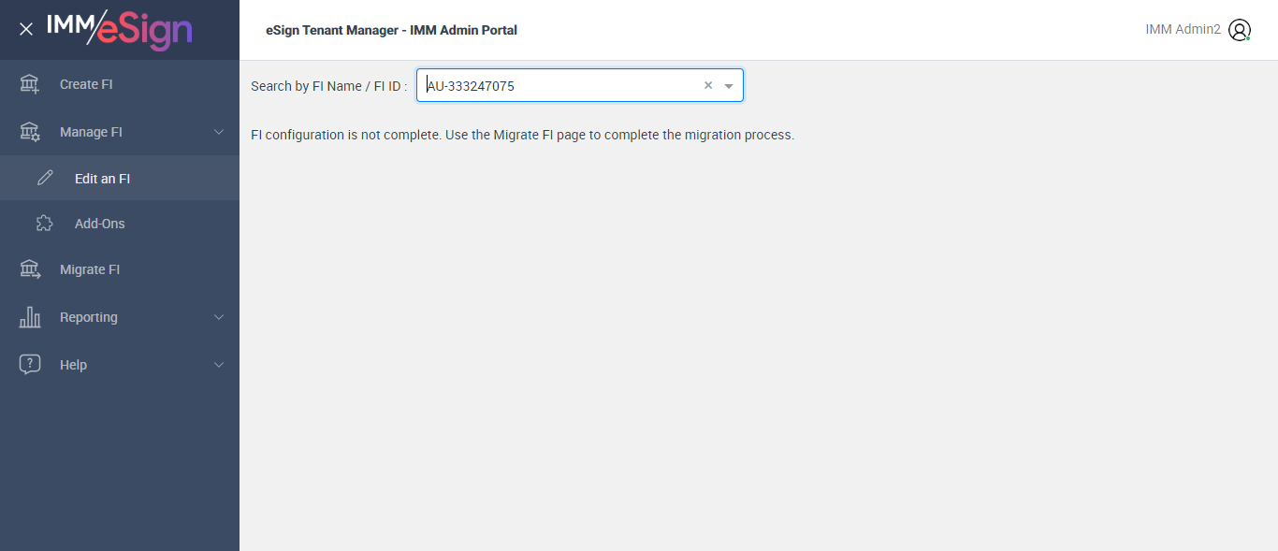Click the Add-Ons puzzle piece icon

pos(45,224)
